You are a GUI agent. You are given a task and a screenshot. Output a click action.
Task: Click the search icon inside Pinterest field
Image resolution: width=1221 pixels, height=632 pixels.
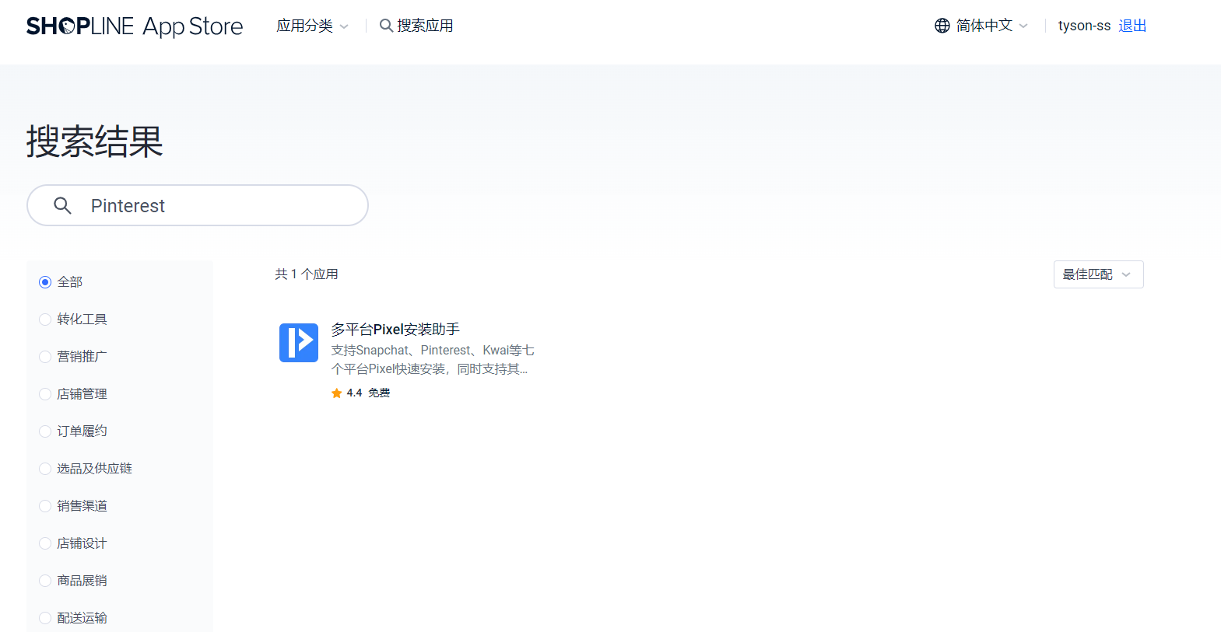[62, 205]
